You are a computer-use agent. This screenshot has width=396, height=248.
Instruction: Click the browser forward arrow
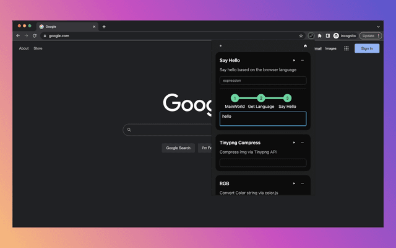point(26,36)
